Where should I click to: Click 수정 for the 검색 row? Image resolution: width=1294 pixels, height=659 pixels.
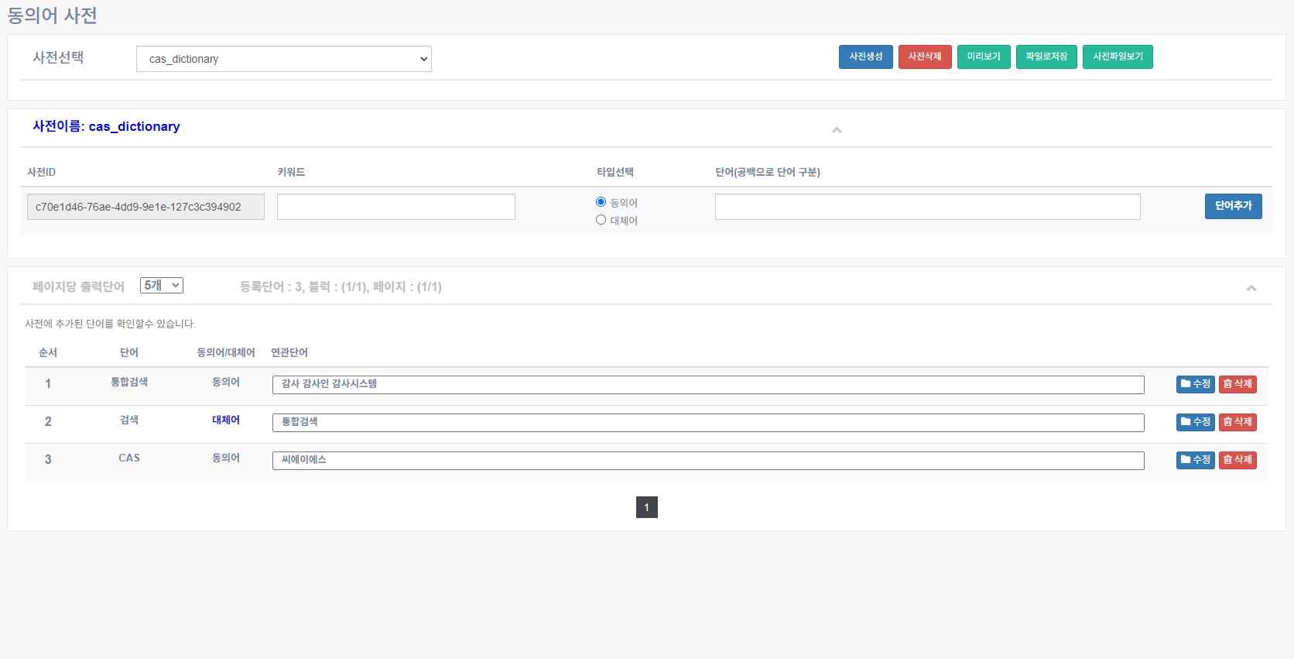point(1195,422)
